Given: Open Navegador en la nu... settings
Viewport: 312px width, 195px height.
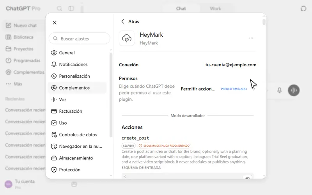Looking at the screenshot, I should pos(77,147).
